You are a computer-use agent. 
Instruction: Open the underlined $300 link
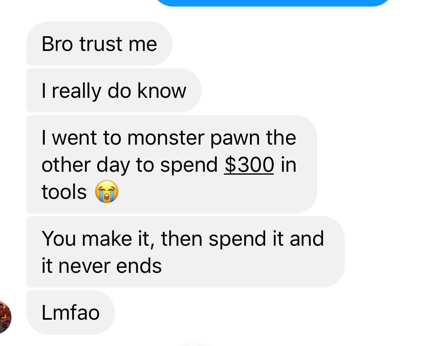pyautogui.click(x=249, y=165)
